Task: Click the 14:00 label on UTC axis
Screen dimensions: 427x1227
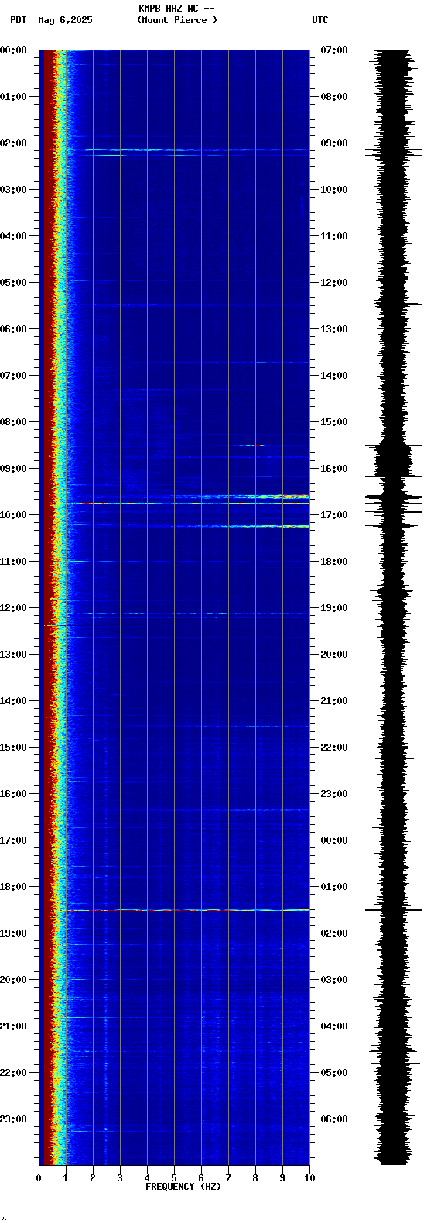Action: click(334, 376)
